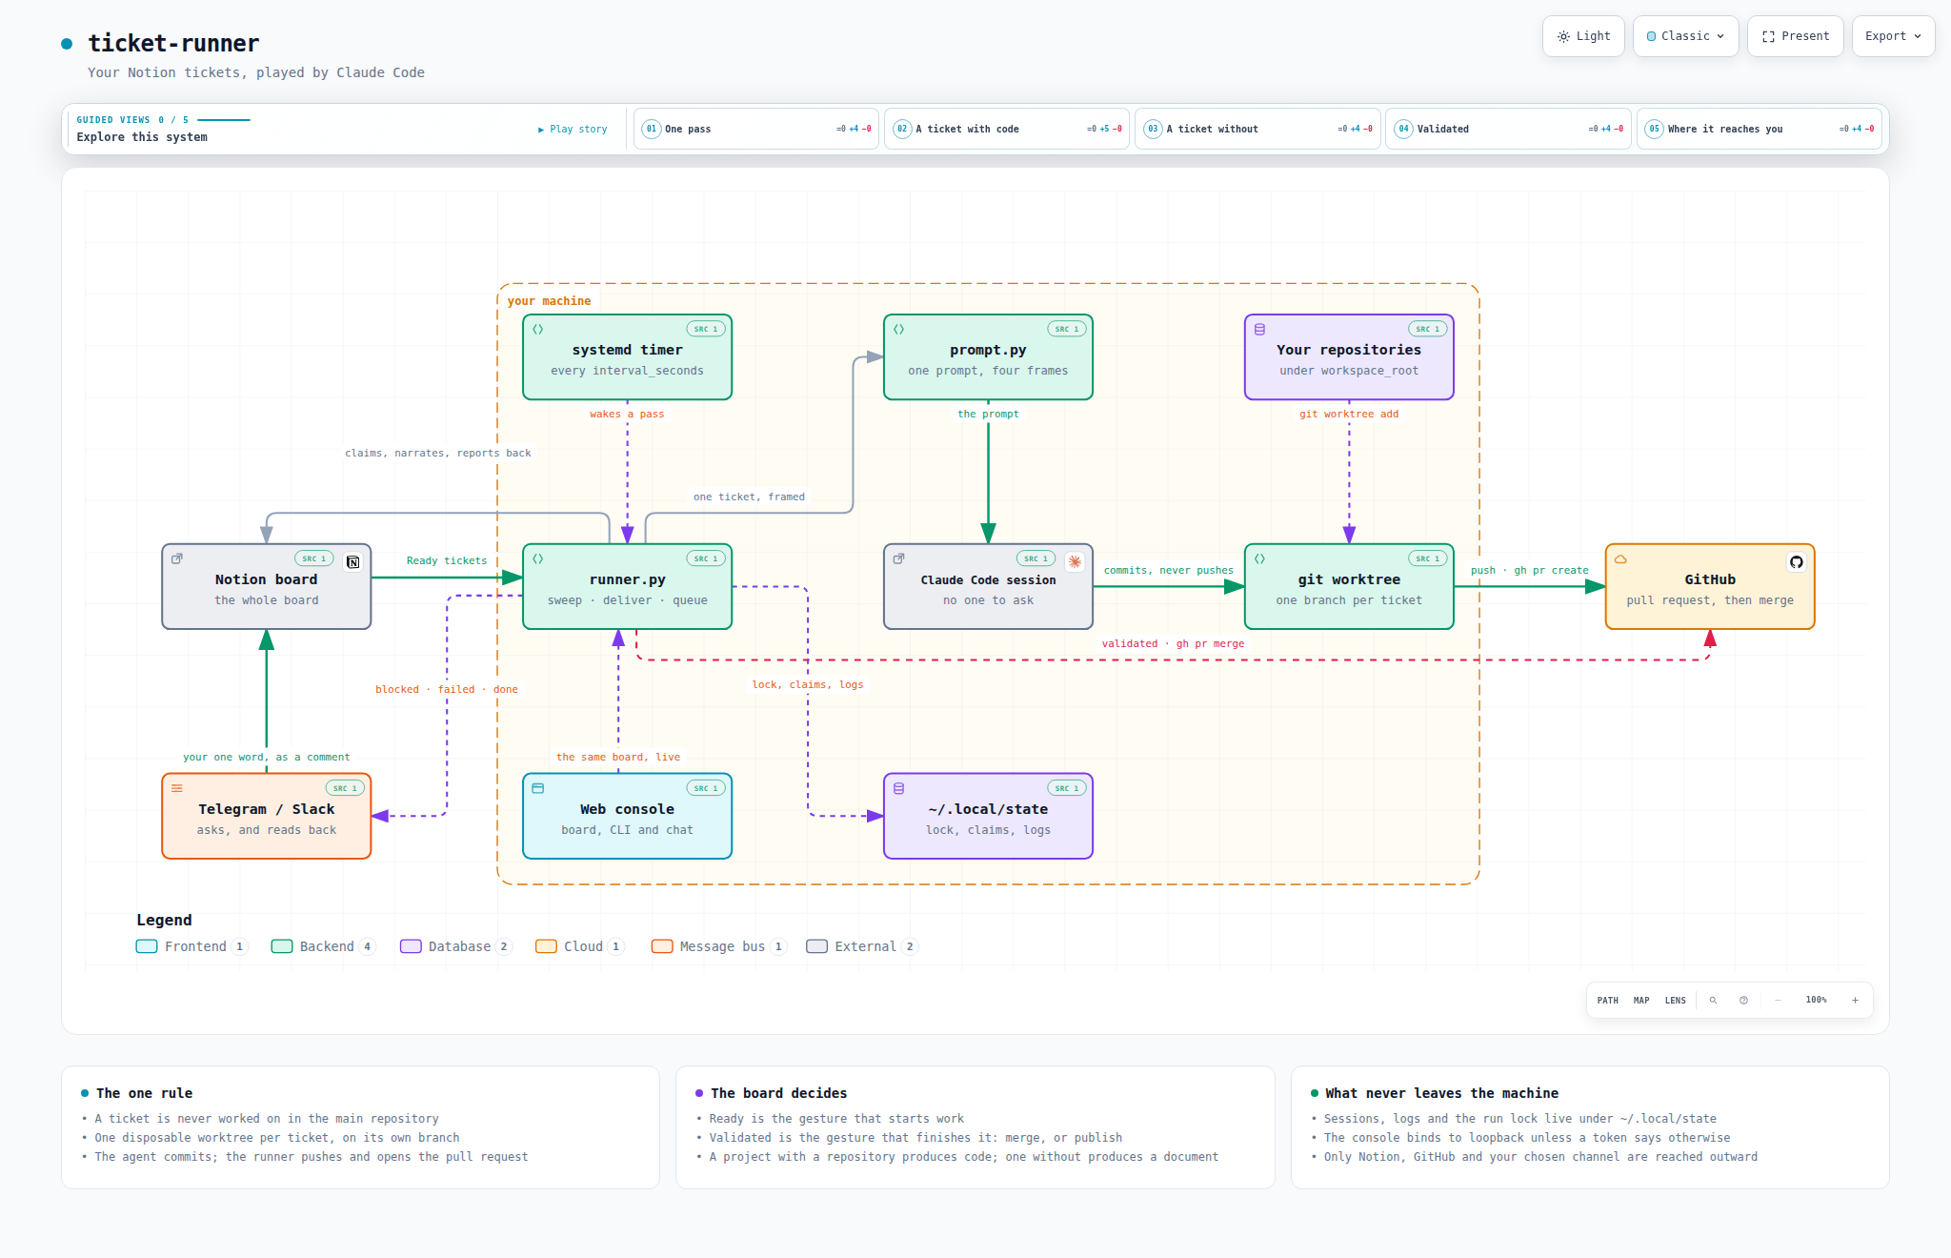This screenshot has width=1951, height=1258.
Task: Click message bus icon on Telegram / Slack node
Action: pyautogui.click(x=177, y=788)
